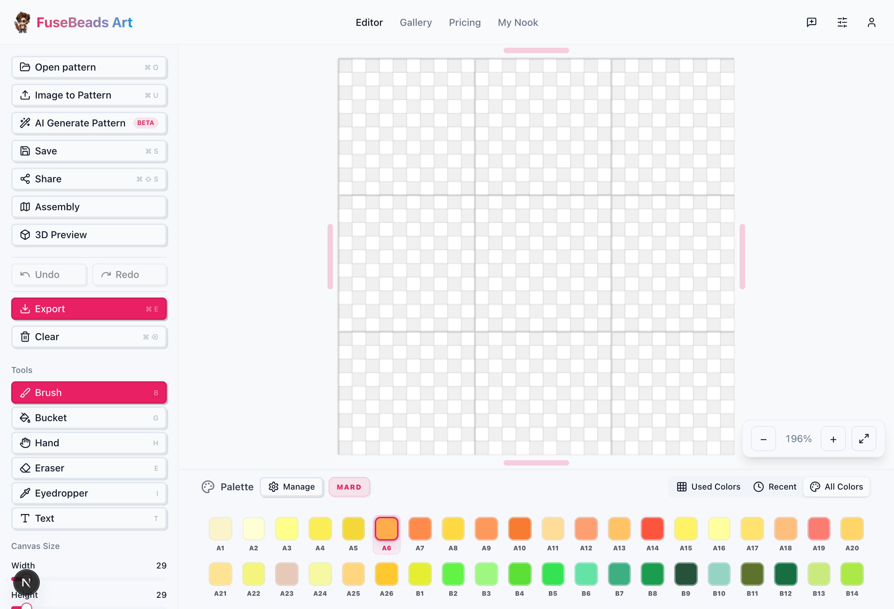This screenshot has height=609, width=894.
Task: Zoom out with the minus button
Action: click(763, 439)
